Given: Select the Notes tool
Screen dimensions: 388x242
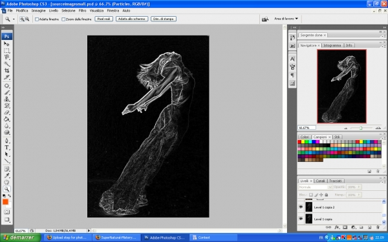Looking at the screenshot, I should [x=6, y=169].
